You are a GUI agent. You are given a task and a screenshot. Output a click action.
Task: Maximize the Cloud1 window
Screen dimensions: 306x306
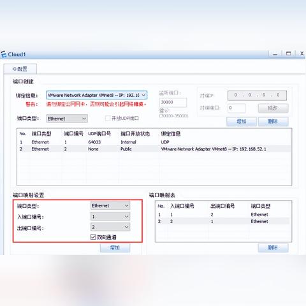(289, 54)
